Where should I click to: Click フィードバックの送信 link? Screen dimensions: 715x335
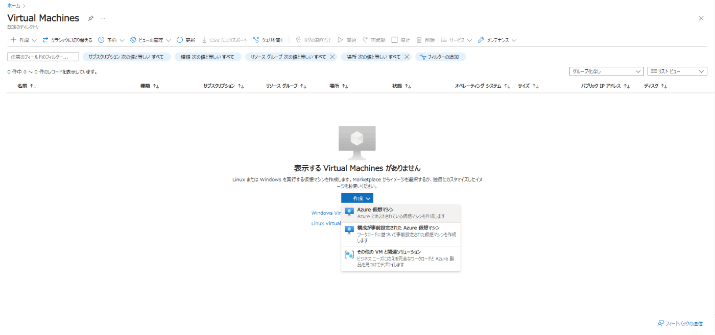[680, 324]
